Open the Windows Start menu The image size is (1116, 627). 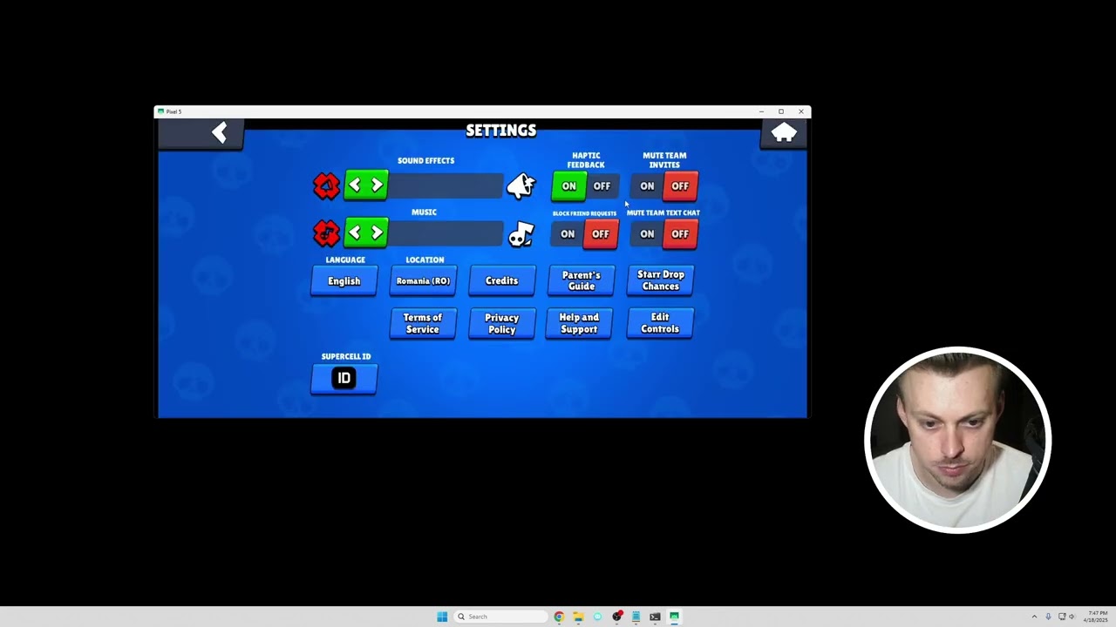pos(442,617)
